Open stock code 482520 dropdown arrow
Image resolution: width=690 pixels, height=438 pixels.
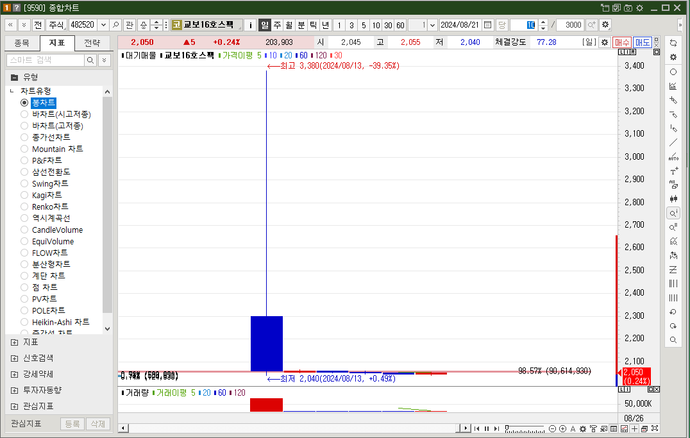coord(103,25)
